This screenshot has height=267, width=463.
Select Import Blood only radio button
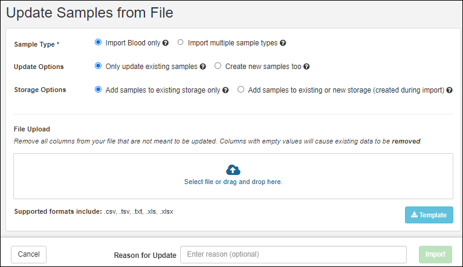[99, 43]
